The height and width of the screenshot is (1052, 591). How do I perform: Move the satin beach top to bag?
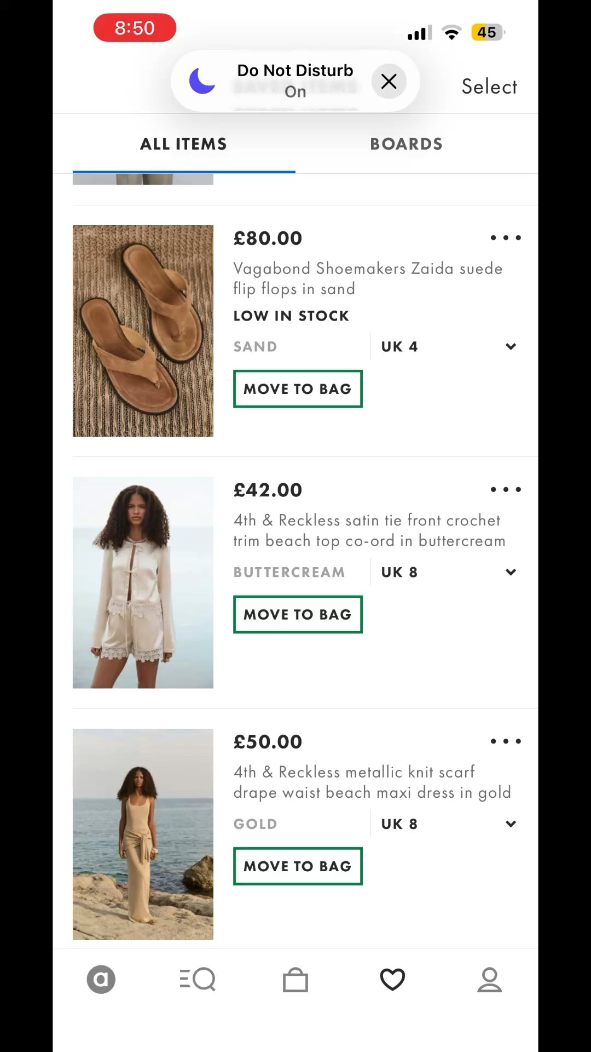[297, 614]
